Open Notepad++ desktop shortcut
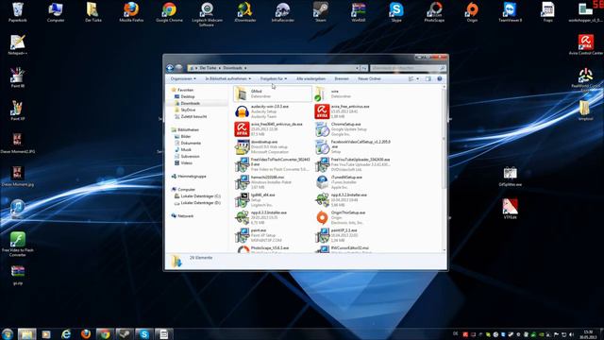604x340 pixels. click(17, 44)
